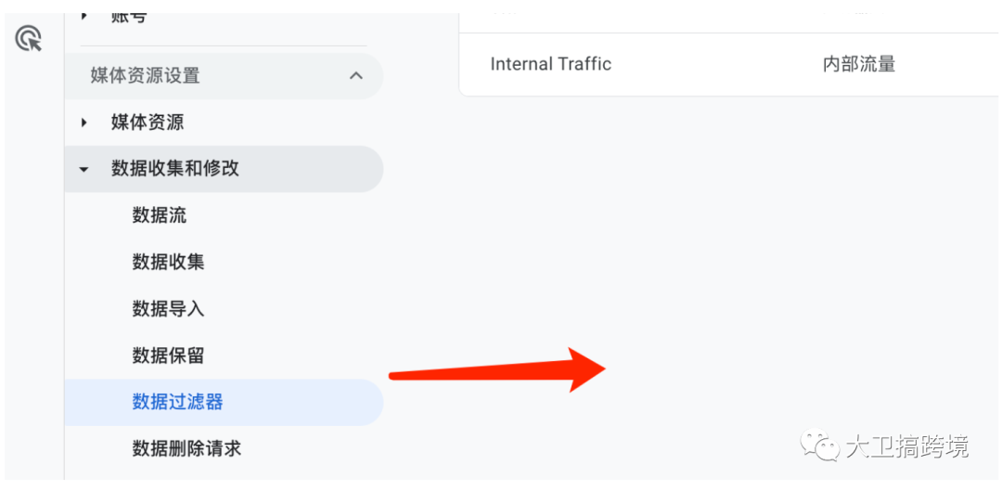Collapse the 数据收集和修改 disclosure triangle

click(x=83, y=170)
